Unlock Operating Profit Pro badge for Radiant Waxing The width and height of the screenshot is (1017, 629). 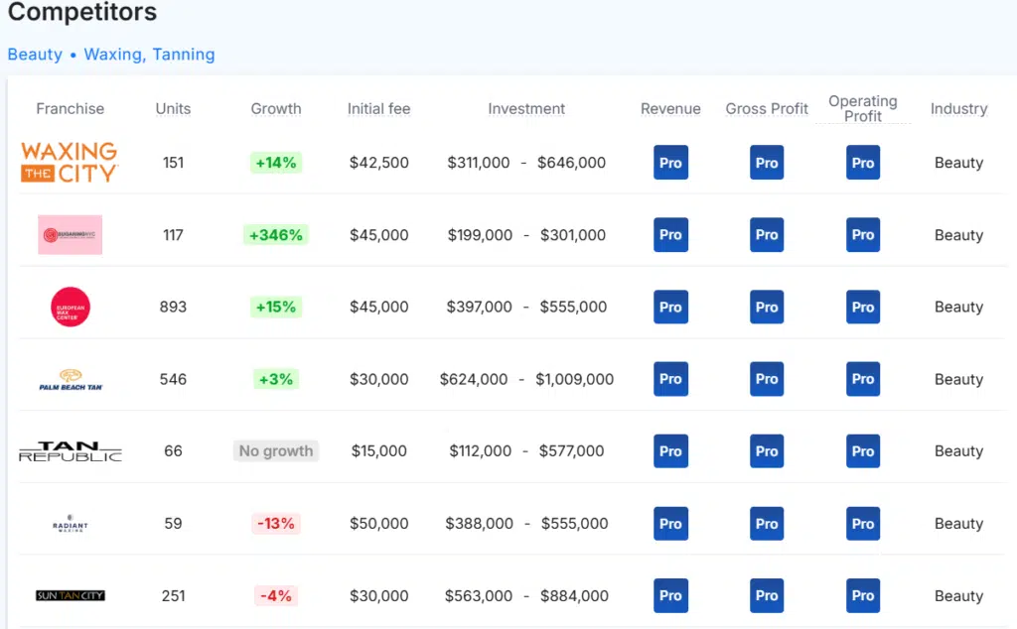[863, 524]
